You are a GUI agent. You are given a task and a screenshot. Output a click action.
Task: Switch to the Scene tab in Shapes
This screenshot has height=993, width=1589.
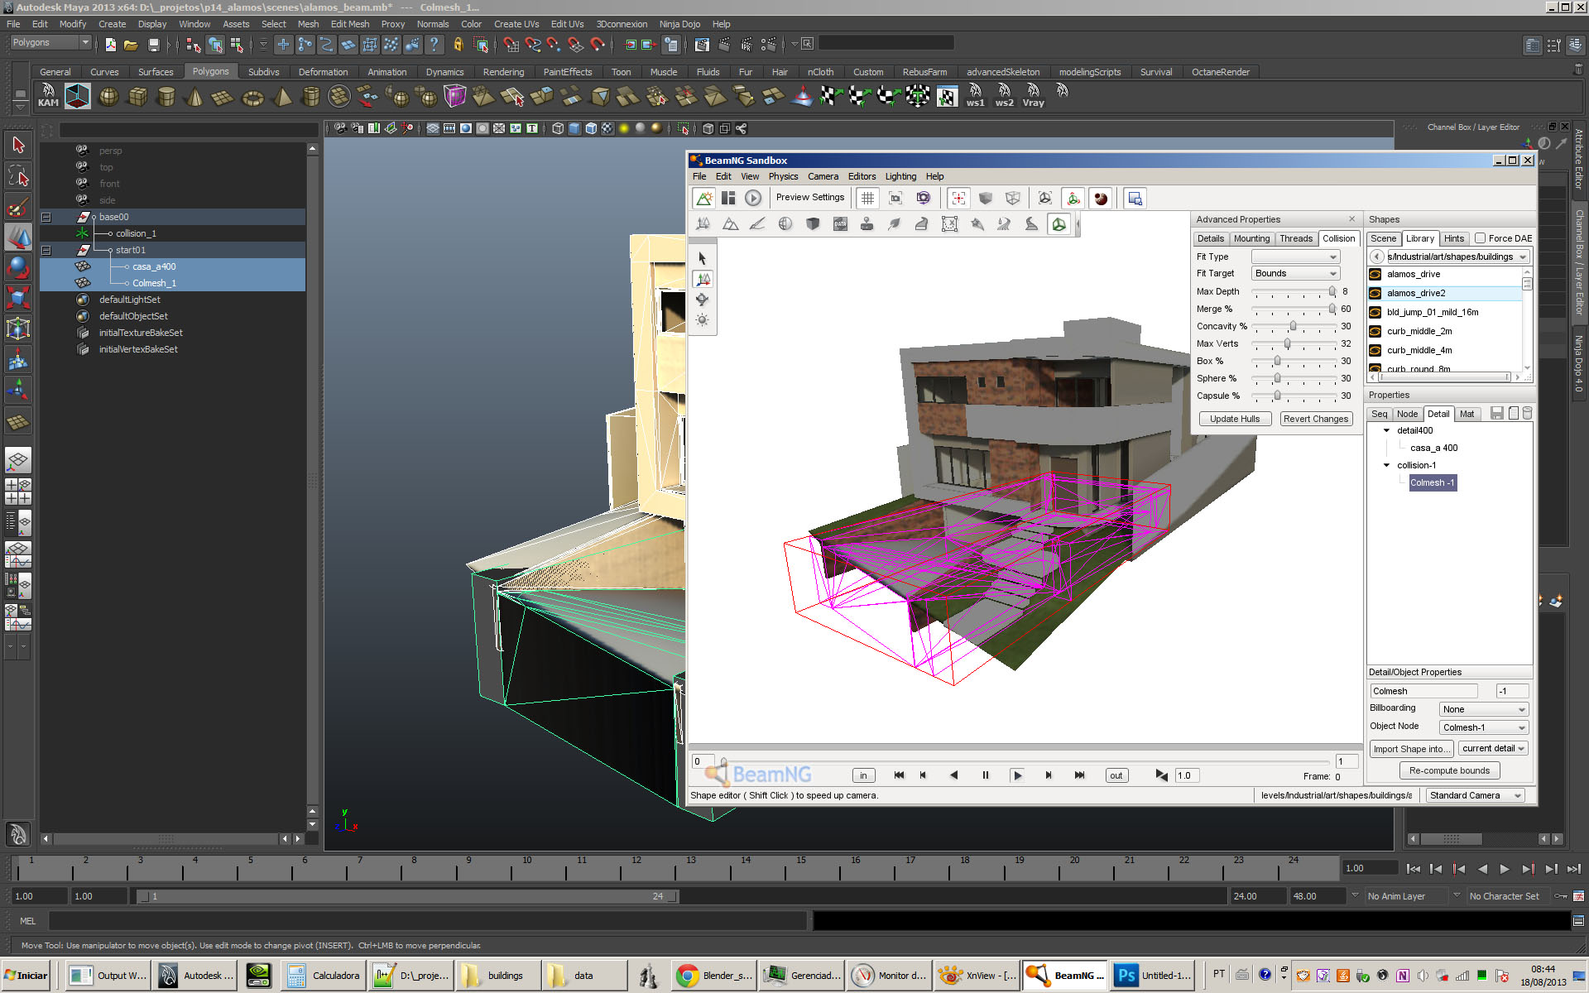click(x=1383, y=238)
